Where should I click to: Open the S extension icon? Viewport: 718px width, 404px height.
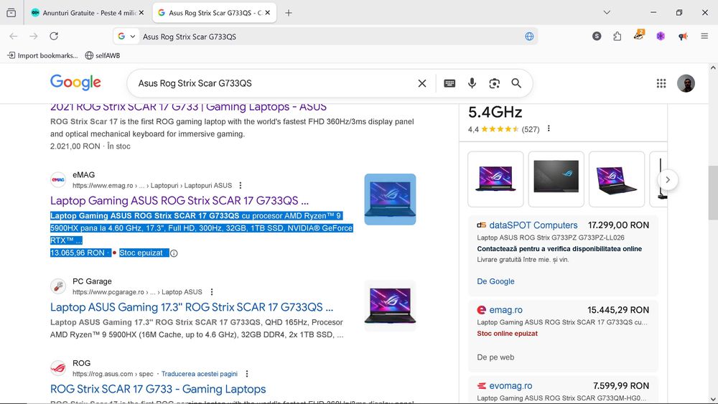click(x=596, y=36)
